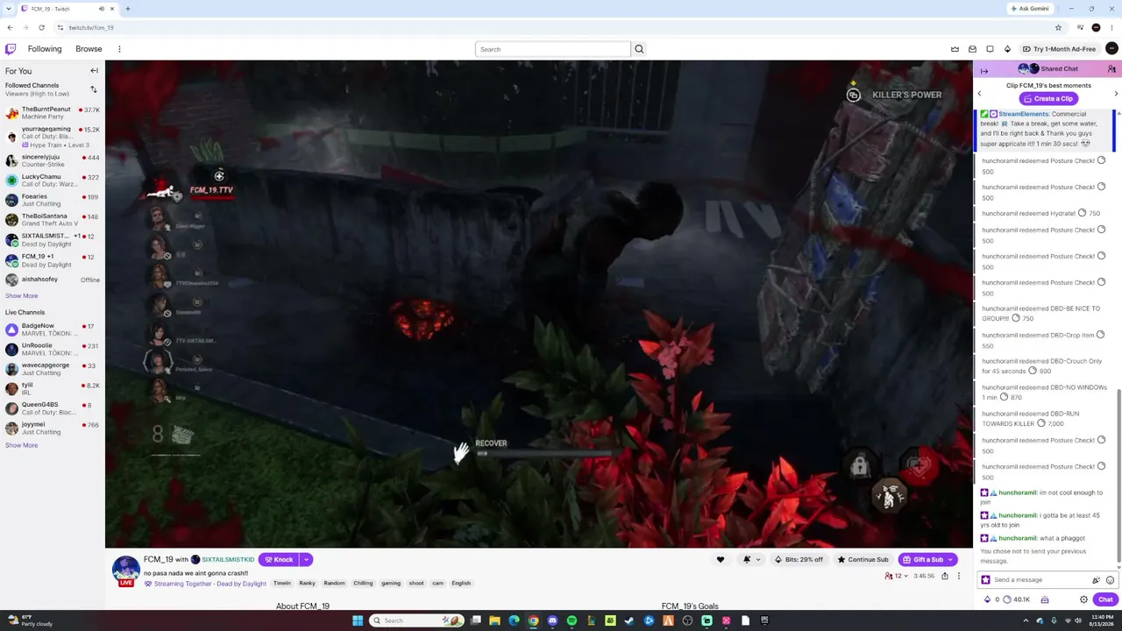The height and width of the screenshot is (631, 1122).
Task: Open the chat celebration party icon
Action: (1096, 580)
